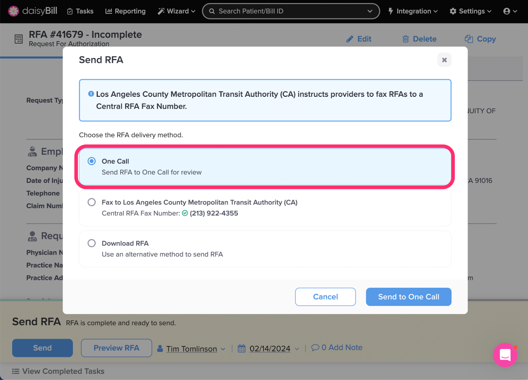The width and height of the screenshot is (528, 380).
Task: Click 'Use an alternative method to send RFA'
Action: (x=162, y=254)
